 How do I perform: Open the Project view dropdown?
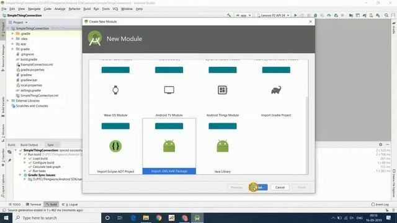click(20, 22)
